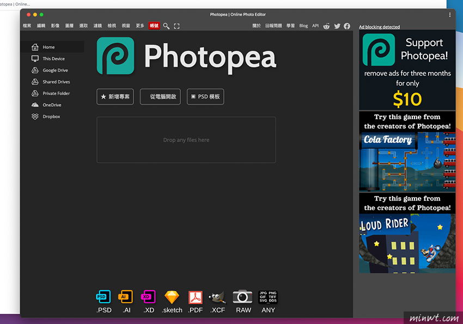The image size is (463, 324).
Task: Select the Home label in sidebar
Action: [x=48, y=47]
